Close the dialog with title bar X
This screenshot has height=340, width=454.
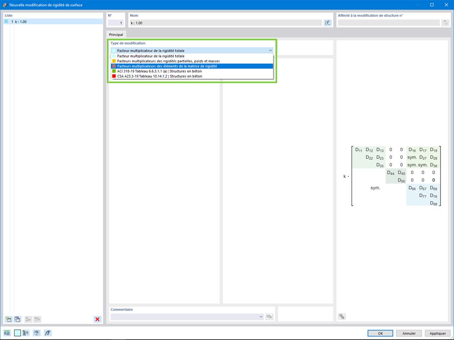pyautogui.click(x=446, y=5)
